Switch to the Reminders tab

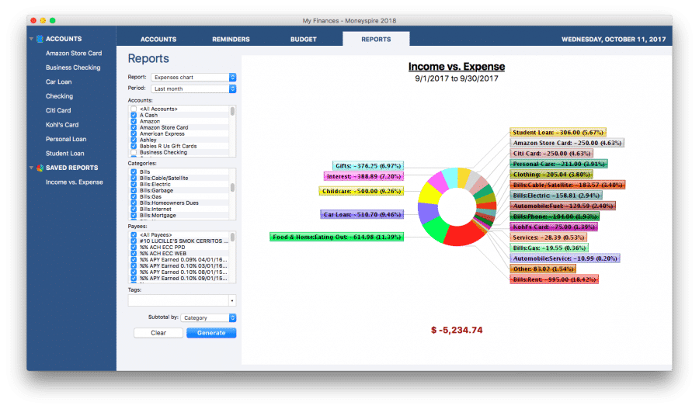pos(231,39)
